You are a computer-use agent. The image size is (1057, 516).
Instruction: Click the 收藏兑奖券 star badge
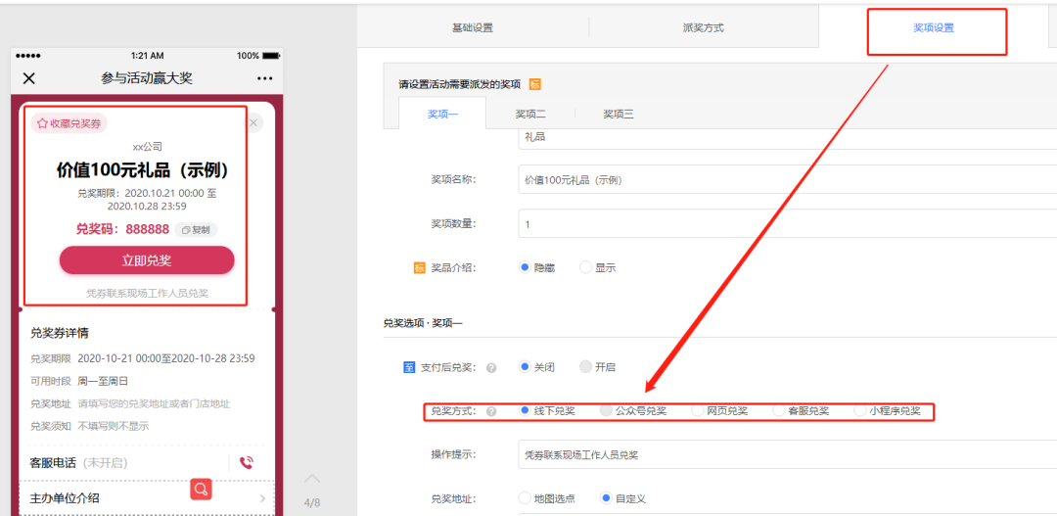69,123
